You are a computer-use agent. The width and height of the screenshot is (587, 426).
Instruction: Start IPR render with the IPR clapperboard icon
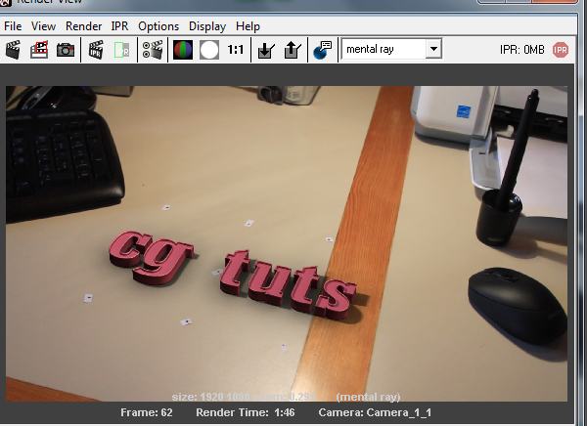pyautogui.click(x=96, y=50)
